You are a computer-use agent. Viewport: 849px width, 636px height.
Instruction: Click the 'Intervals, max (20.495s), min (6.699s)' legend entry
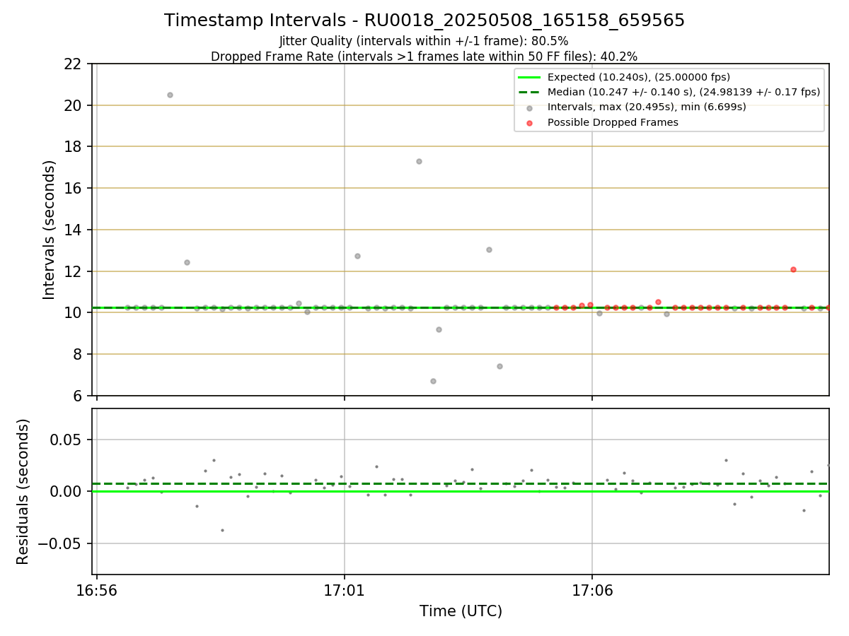[647, 107]
